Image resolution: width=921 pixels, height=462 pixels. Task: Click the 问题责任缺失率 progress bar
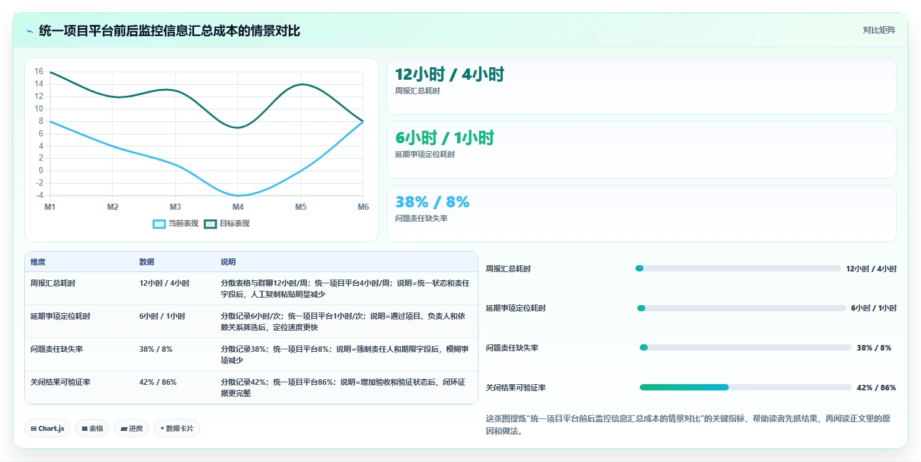tap(746, 347)
